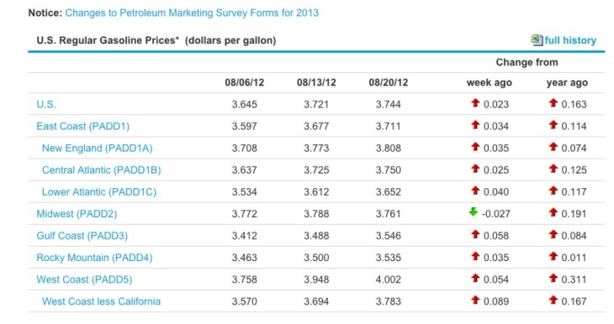Select West Coast (PADD5) link
Viewport: 614px width, 324px height.
point(84,280)
